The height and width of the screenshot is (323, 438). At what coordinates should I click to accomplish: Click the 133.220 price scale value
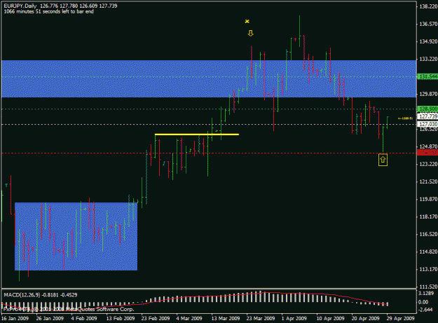[x=428, y=59]
